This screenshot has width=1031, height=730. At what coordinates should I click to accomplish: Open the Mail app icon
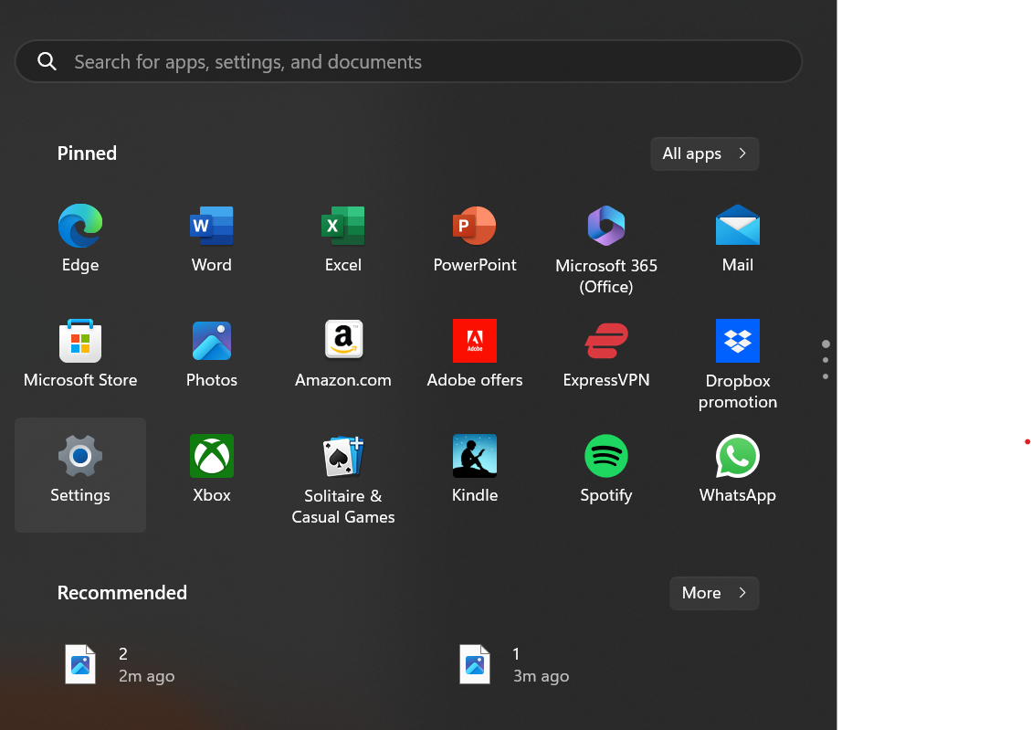737,227
